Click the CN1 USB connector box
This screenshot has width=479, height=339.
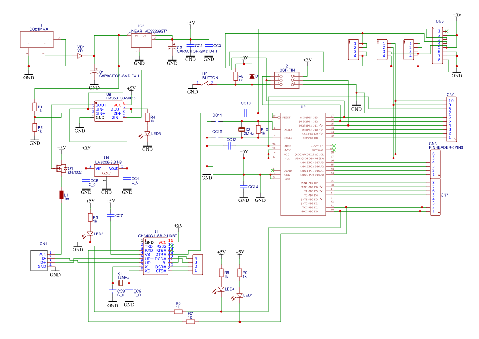tap(39, 260)
